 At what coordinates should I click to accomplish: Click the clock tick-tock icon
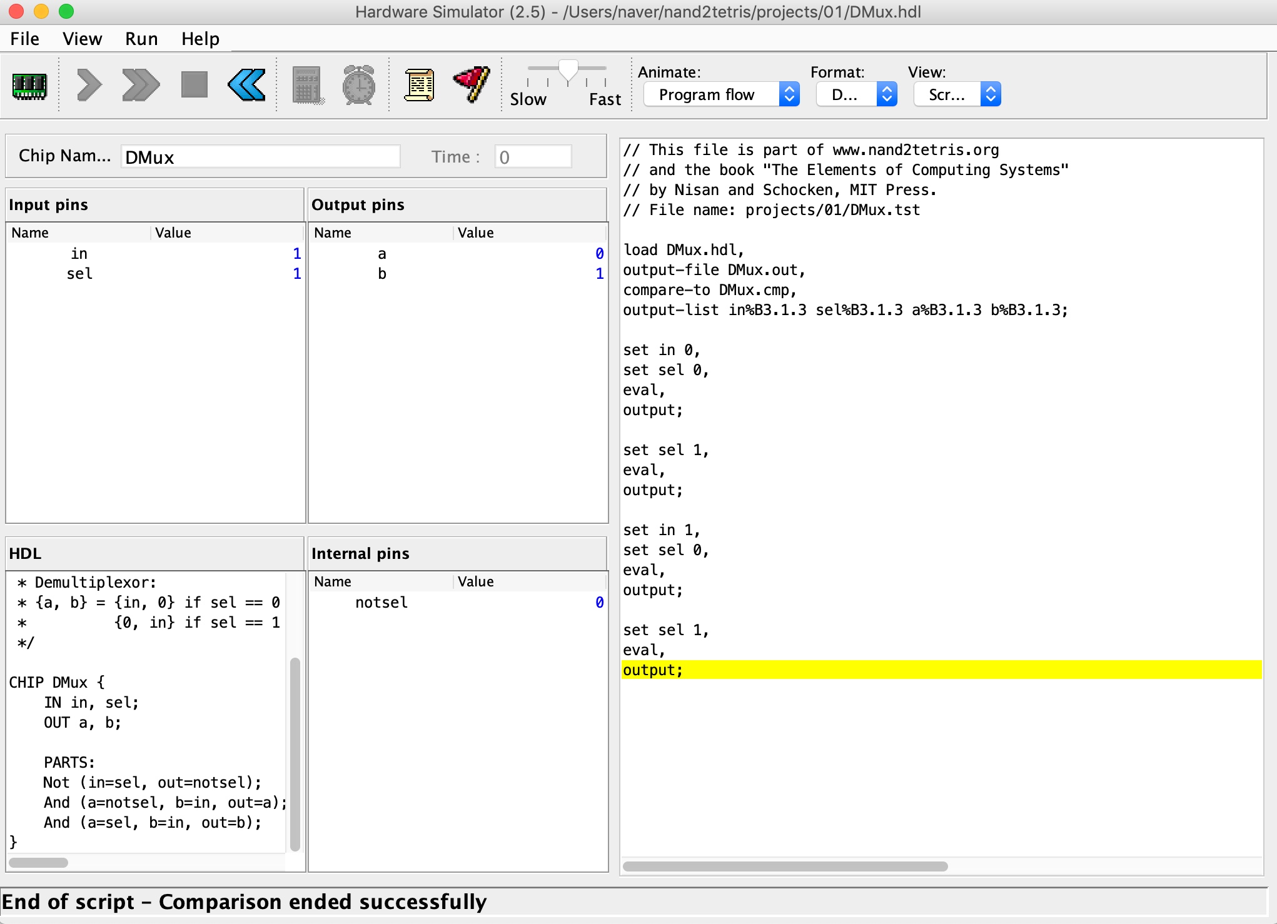pos(359,85)
